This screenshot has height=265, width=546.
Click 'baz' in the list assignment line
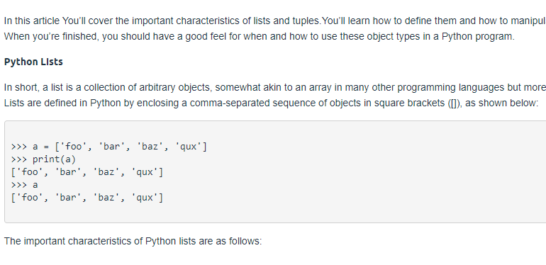tap(150, 147)
